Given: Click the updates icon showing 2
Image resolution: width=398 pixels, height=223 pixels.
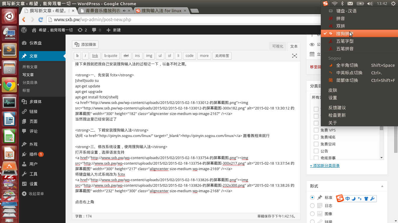Looking at the screenshot, I should pyautogui.click(x=82, y=30).
